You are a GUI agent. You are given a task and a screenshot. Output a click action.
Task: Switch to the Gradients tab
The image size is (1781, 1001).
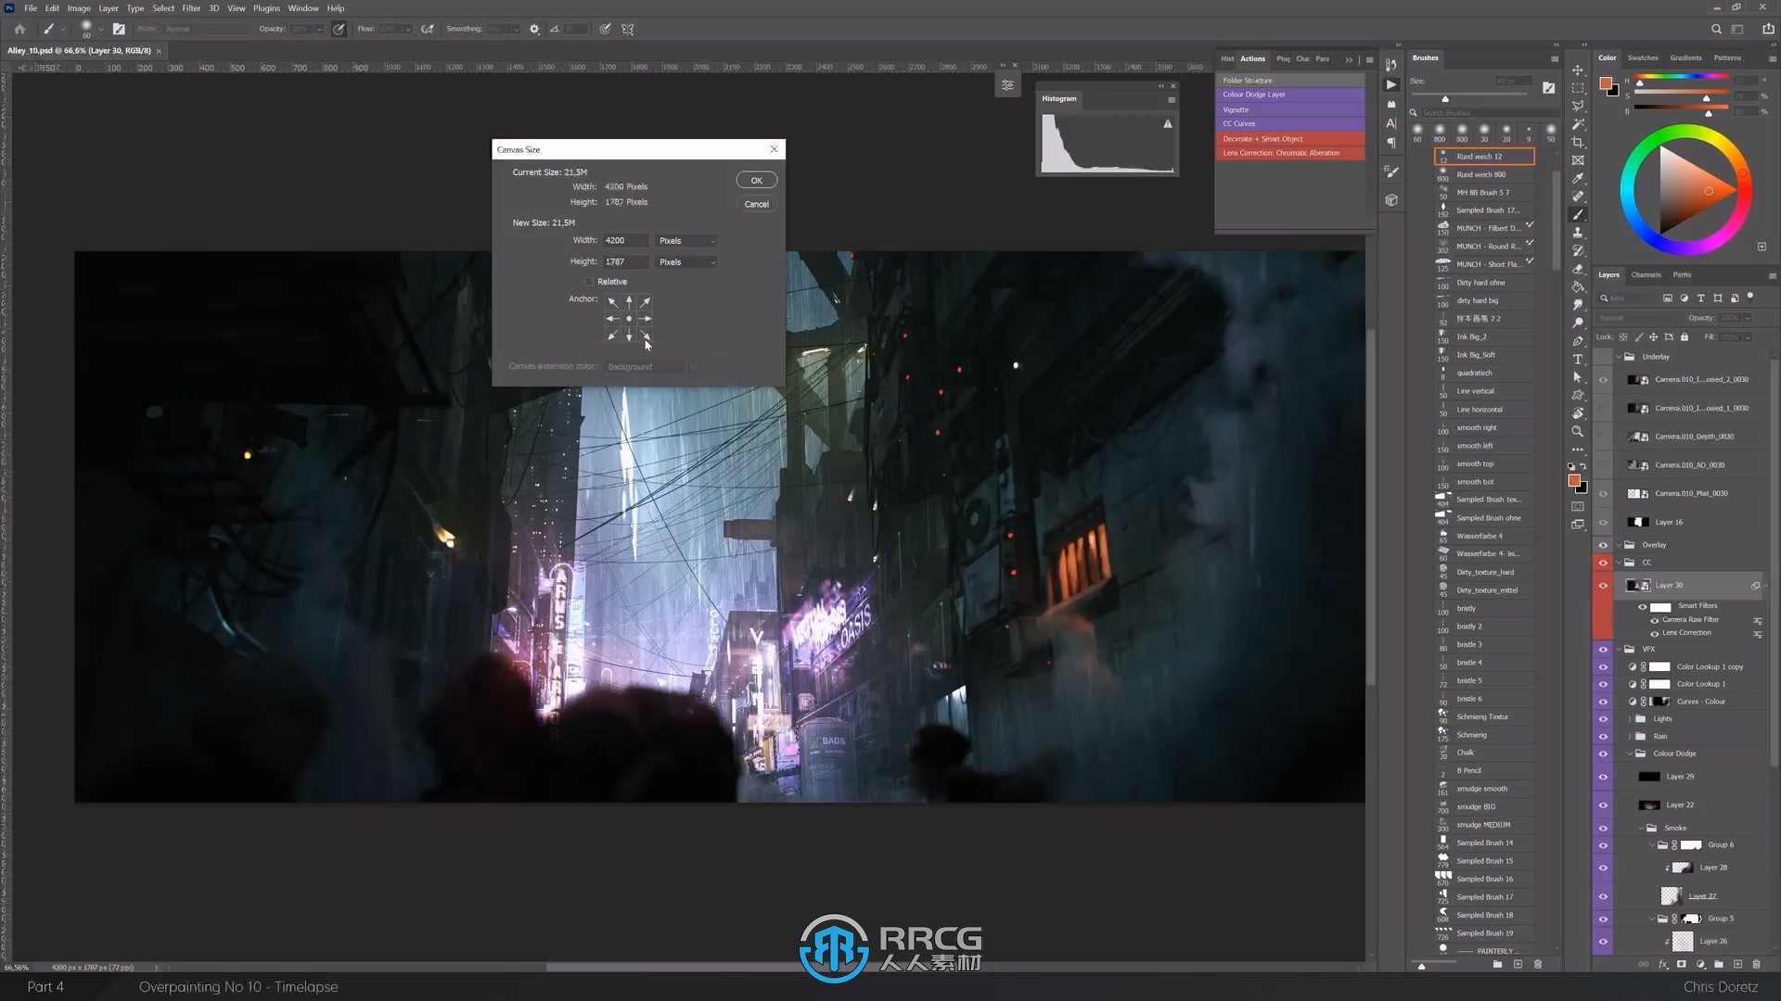(x=1685, y=57)
